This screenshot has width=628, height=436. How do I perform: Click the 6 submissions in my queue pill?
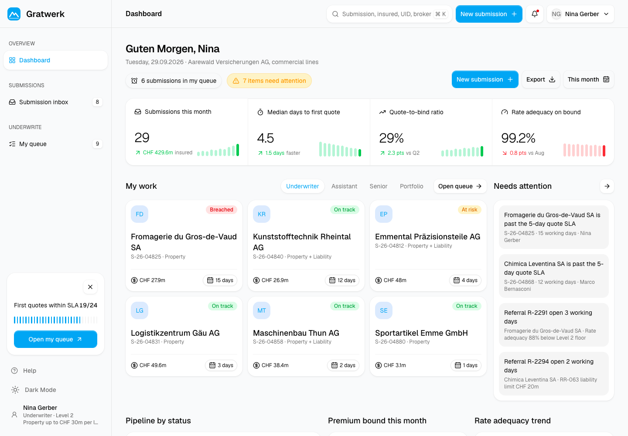point(174,81)
